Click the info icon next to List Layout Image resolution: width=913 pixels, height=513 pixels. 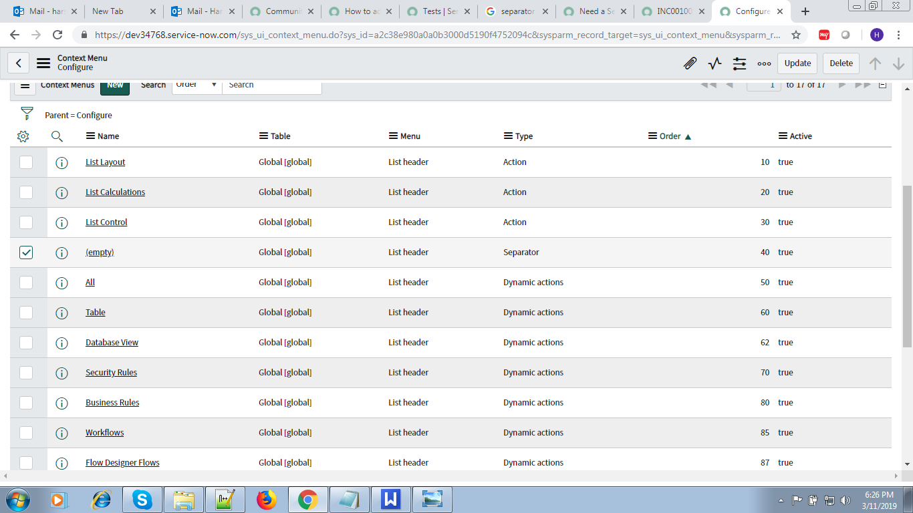coord(61,162)
